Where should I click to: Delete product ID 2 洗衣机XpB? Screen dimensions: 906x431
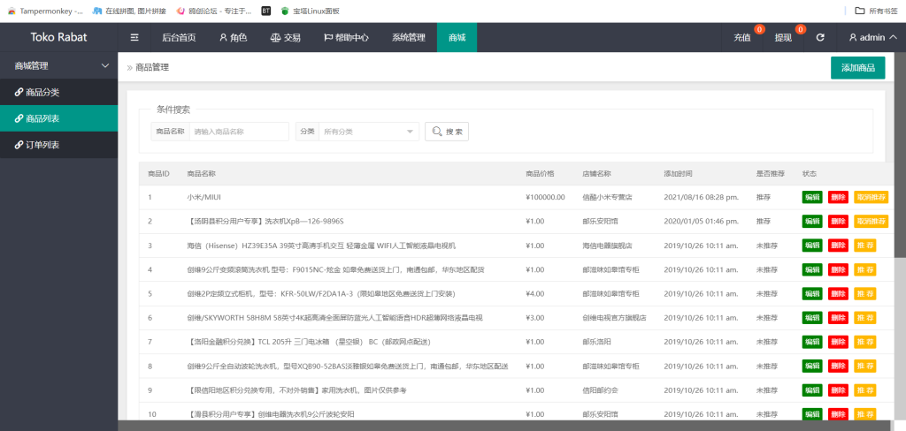tap(839, 222)
